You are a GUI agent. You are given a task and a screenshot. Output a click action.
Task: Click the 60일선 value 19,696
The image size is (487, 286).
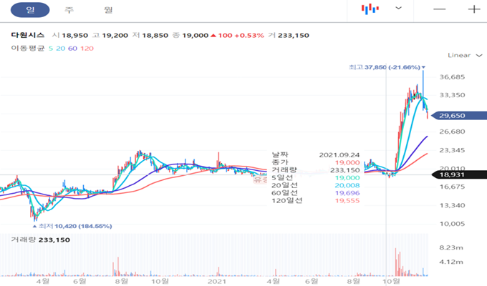[347, 193]
